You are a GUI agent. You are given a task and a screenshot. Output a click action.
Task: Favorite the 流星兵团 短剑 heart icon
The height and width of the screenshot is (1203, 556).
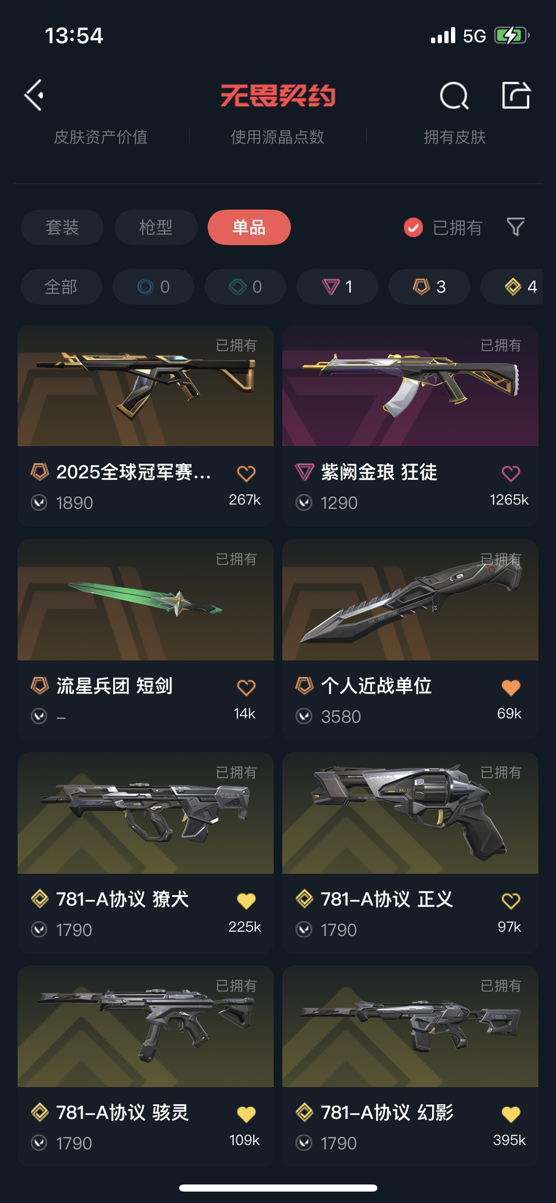(246, 687)
